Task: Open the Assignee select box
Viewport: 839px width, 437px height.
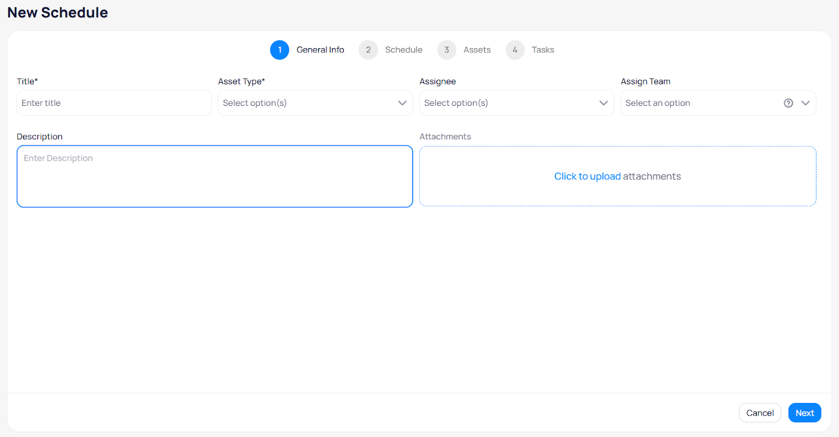Action: [508, 103]
